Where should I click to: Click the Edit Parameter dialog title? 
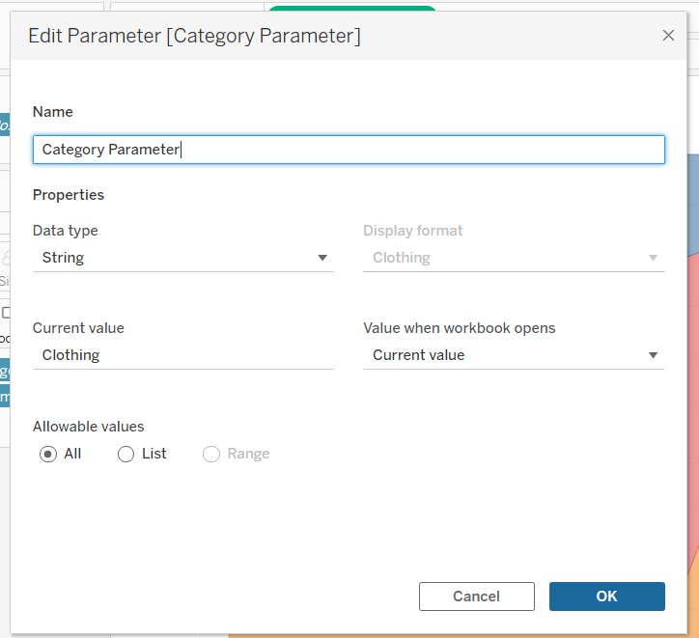tap(194, 37)
